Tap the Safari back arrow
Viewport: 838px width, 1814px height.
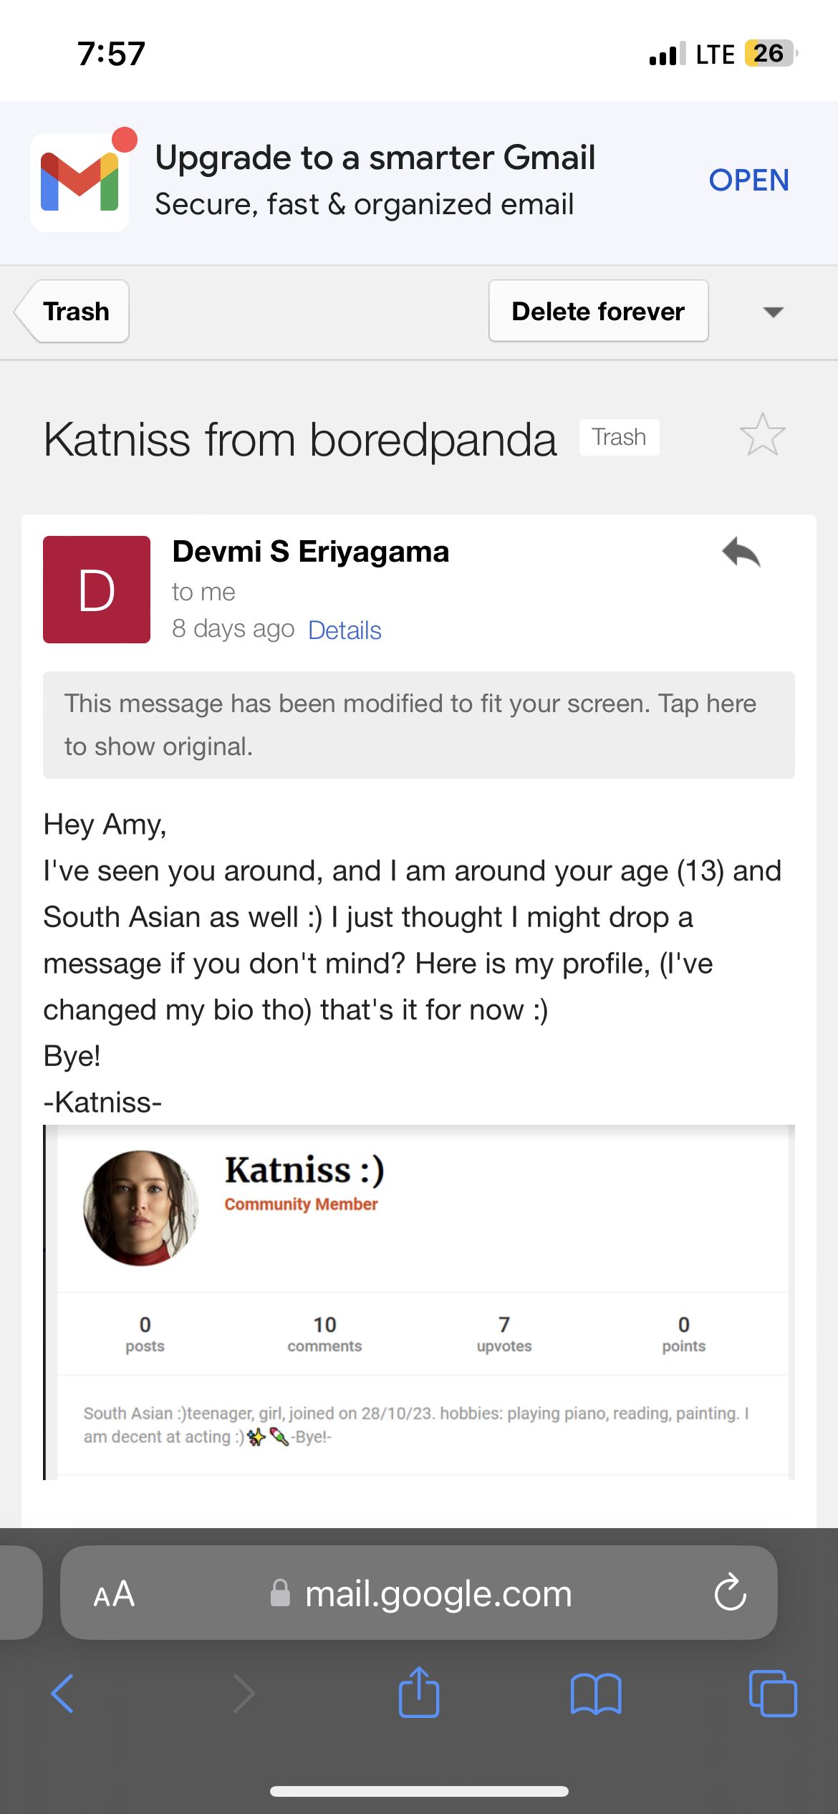(x=63, y=1694)
